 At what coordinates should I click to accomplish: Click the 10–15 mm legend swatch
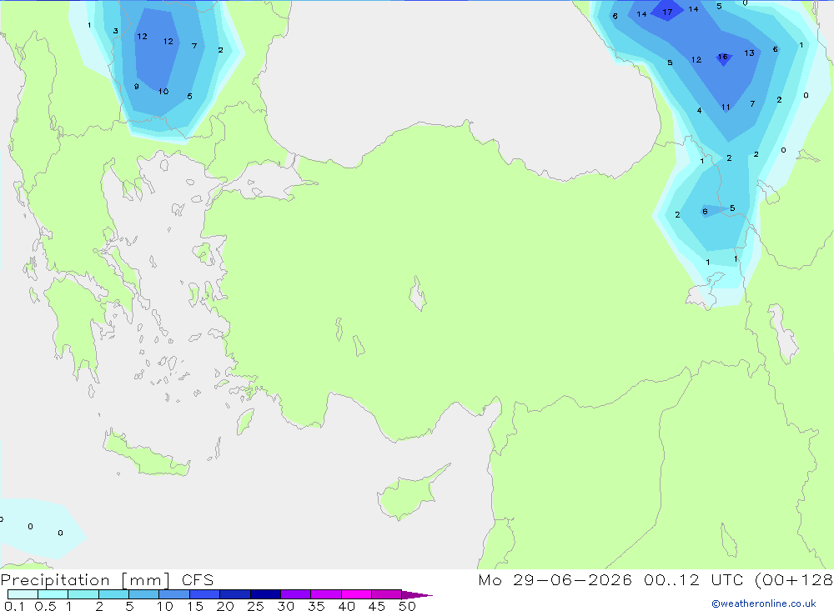tap(174, 594)
